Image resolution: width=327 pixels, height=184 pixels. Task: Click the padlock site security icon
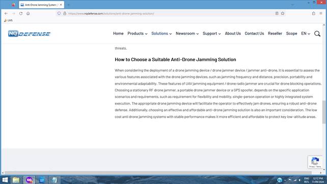pyautogui.click(x=65, y=13)
